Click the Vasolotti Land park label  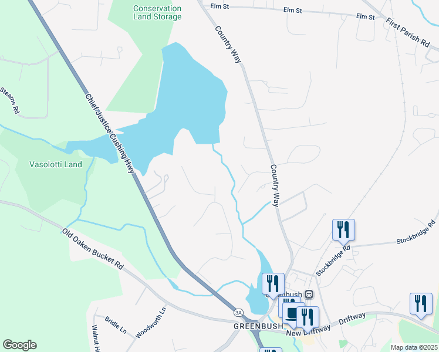pyautogui.click(x=56, y=164)
